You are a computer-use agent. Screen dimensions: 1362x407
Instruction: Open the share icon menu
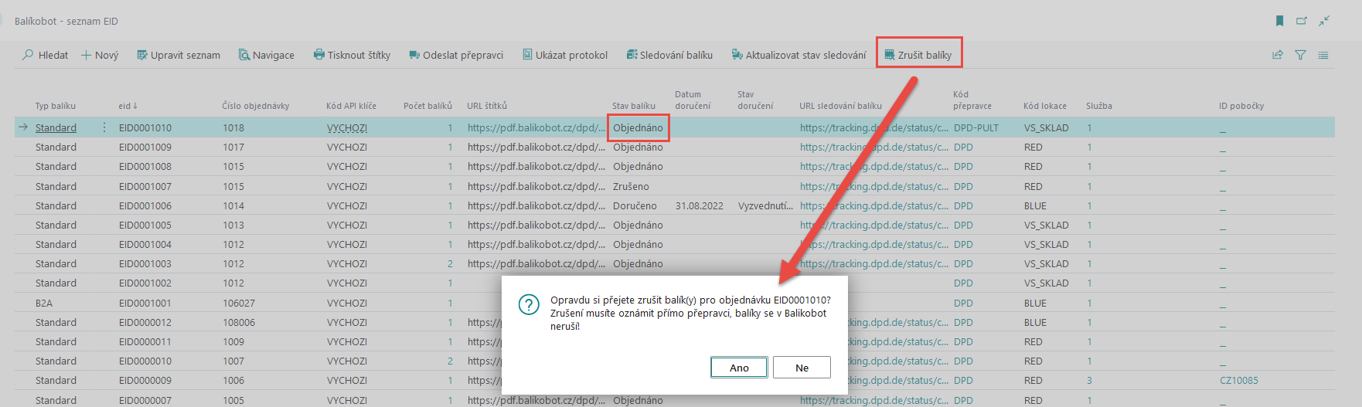1278,55
